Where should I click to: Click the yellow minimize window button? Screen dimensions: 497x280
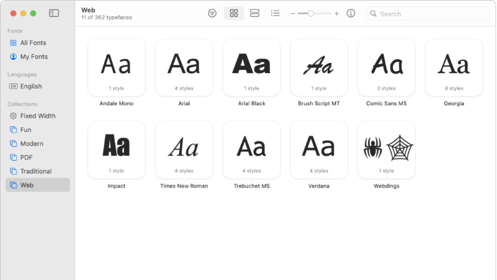(x=23, y=13)
